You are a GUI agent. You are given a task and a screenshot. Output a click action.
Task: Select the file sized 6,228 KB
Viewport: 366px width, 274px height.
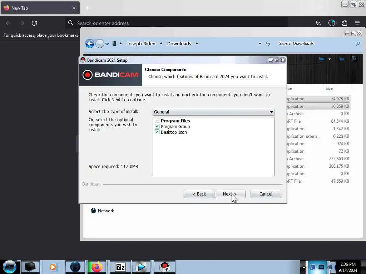(318, 136)
